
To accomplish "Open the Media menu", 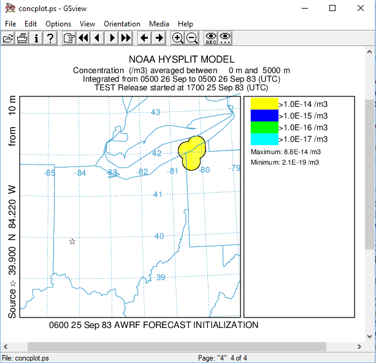I will click(x=159, y=24).
